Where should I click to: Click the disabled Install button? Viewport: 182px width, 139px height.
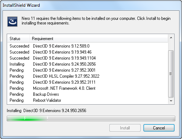pos(125,128)
